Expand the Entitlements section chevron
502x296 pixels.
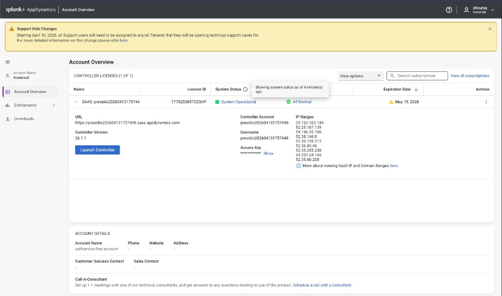pyautogui.click(x=55, y=105)
